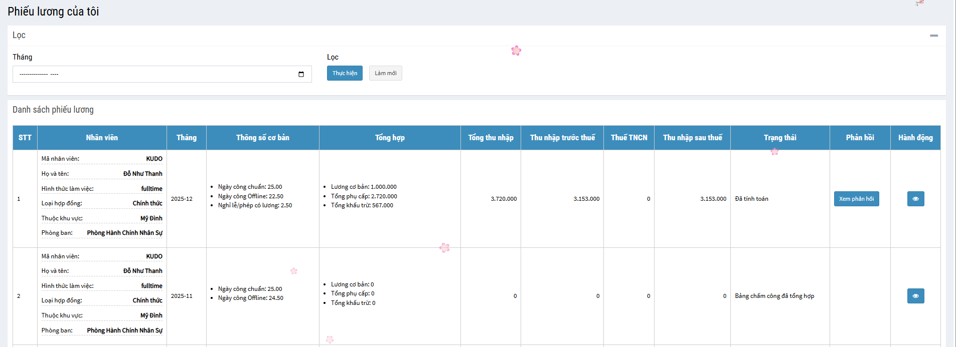Open the calendar picker in Tháng field
This screenshot has width=956, height=347.
coord(301,74)
